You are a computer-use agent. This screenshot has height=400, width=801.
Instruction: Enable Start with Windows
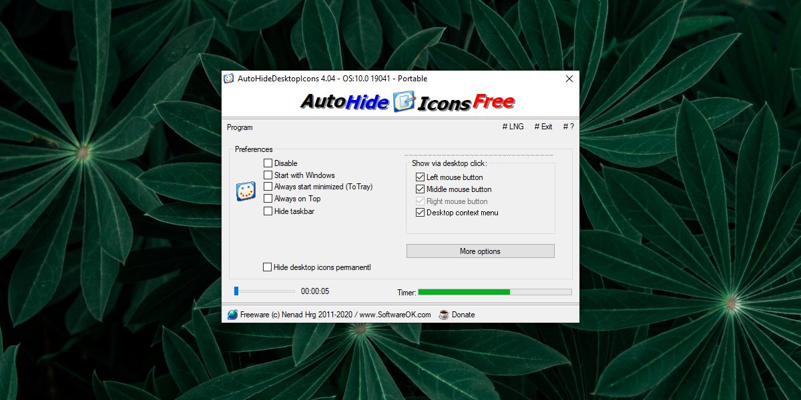click(x=268, y=175)
